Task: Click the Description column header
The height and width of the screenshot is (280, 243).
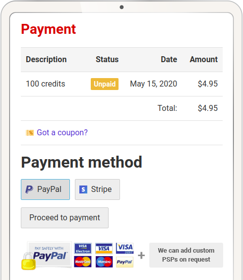Action: (46, 60)
